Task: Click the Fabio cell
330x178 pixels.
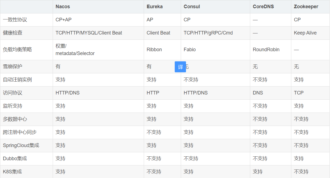Action: (190, 50)
